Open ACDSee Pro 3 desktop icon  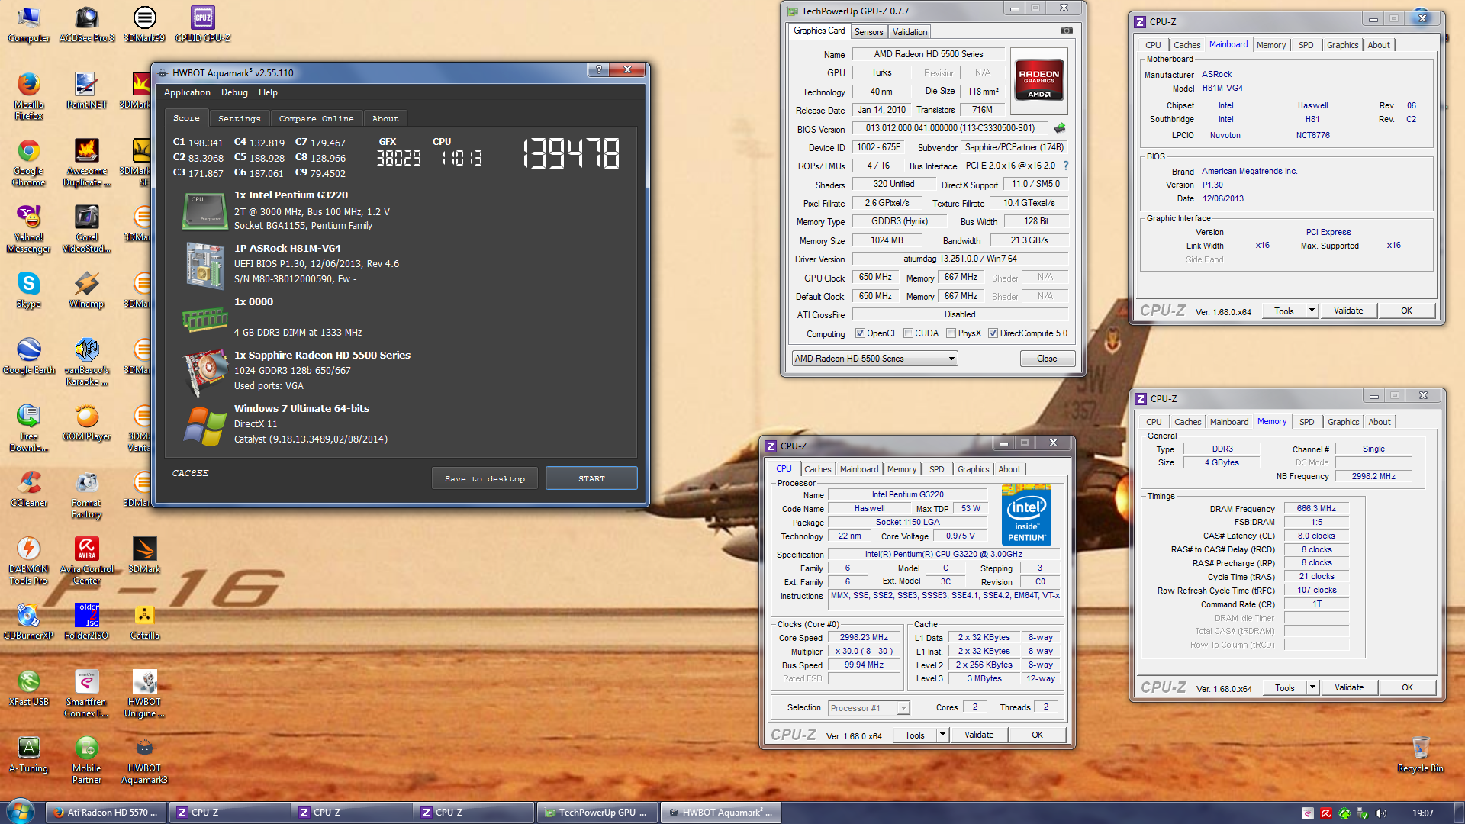pos(86,24)
